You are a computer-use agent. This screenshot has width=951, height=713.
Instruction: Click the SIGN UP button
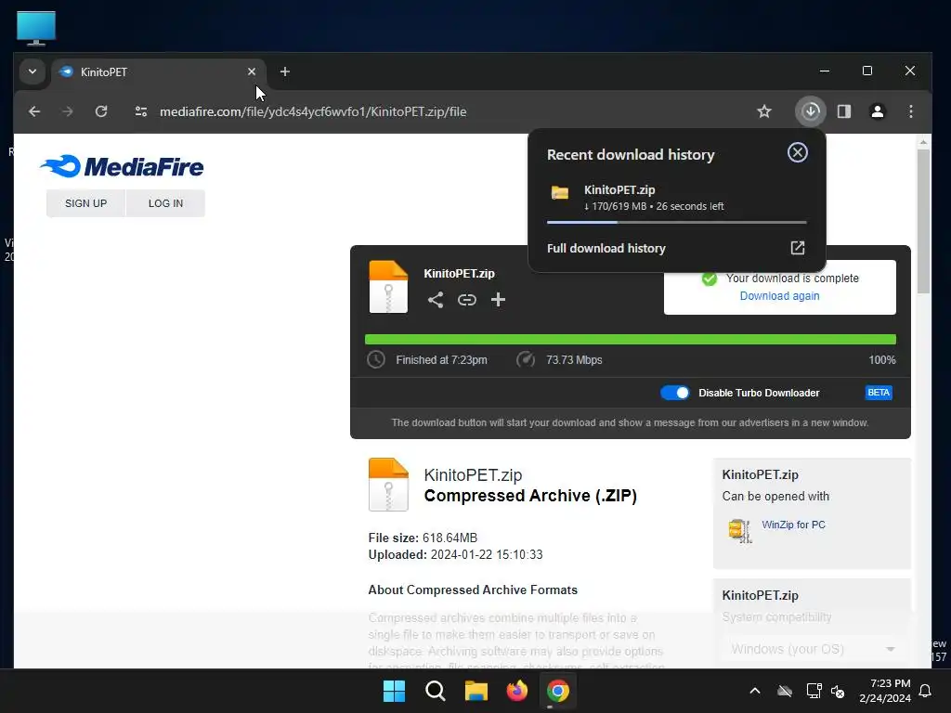pyautogui.click(x=85, y=203)
